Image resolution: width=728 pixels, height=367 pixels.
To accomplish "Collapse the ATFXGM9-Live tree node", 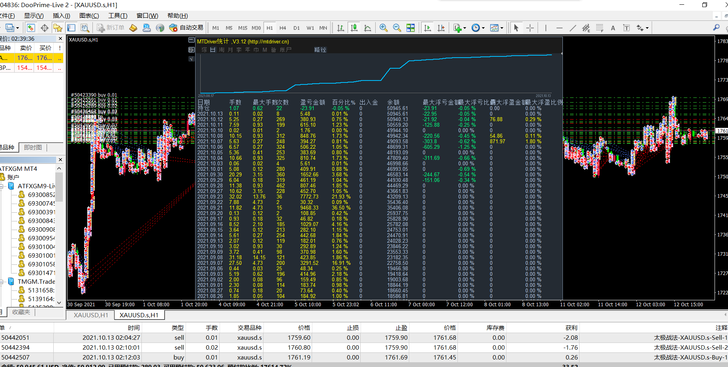I will point(2,186).
